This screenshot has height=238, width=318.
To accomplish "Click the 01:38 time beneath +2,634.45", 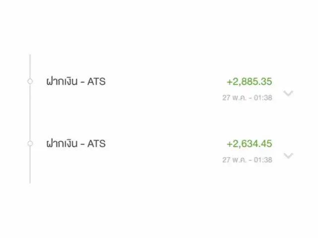I will tap(263, 160).
